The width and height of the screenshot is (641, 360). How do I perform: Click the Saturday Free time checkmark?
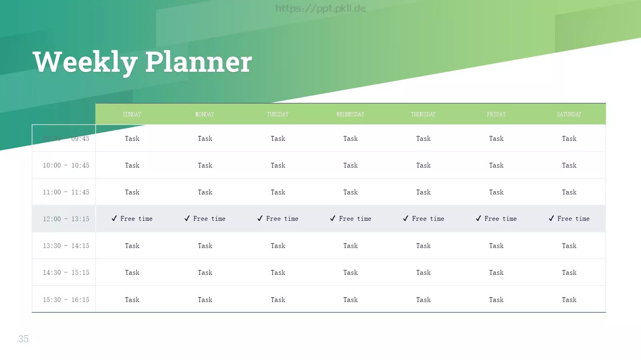click(551, 218)
